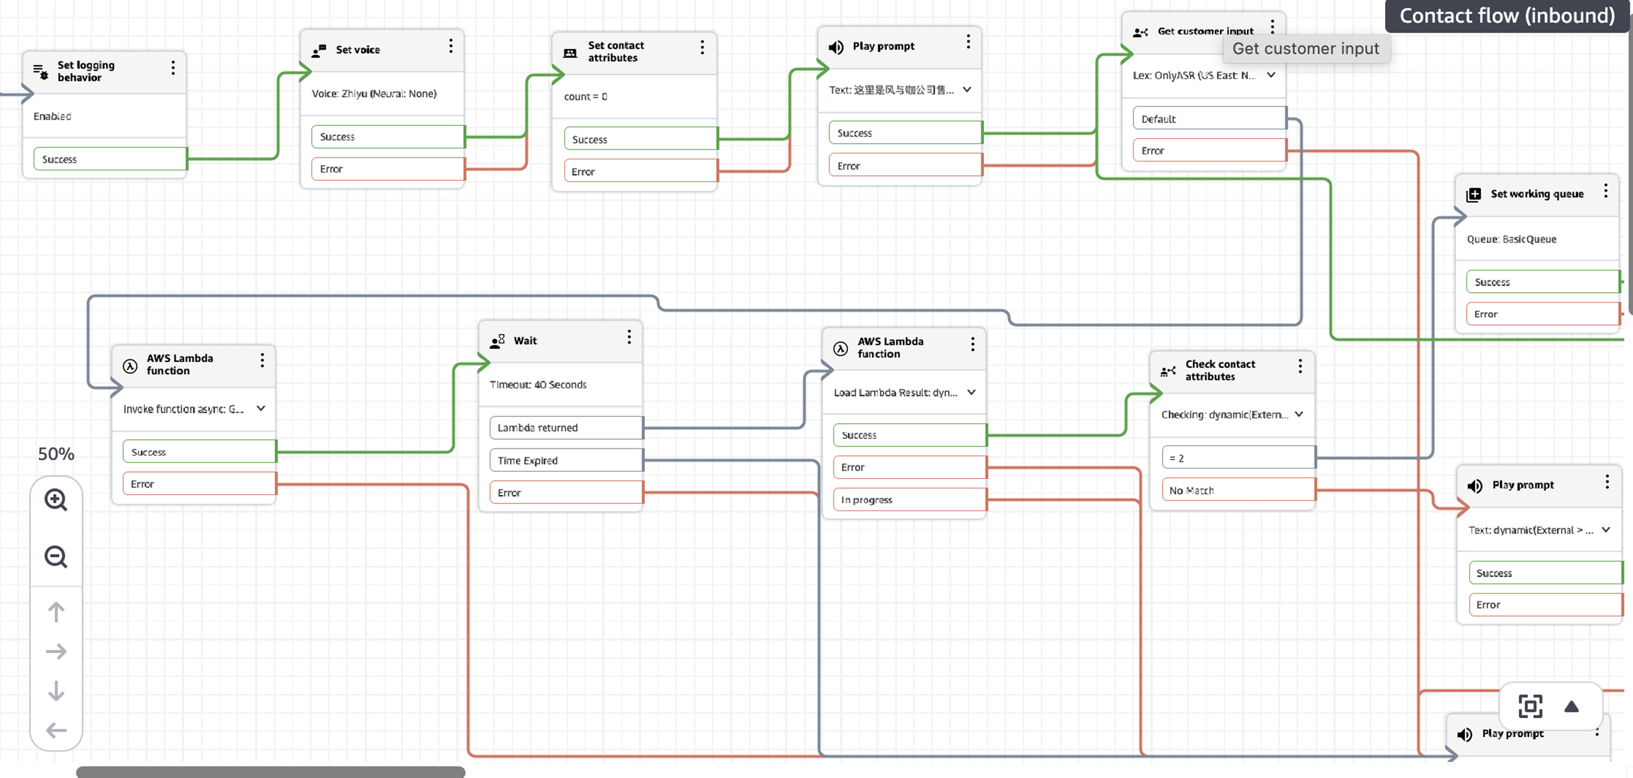The width and height of the screenshot is (1633, 778).
Task: Open Check contact attributes three-dot menu
Action: [x=1300, y=366]
